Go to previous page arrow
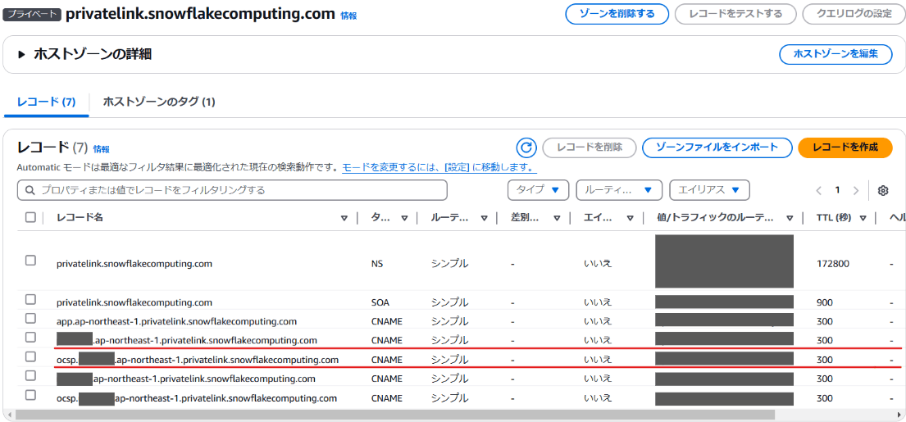Image resolution: width=906 pixels, height=422 pixels. [x=819, y=190]
